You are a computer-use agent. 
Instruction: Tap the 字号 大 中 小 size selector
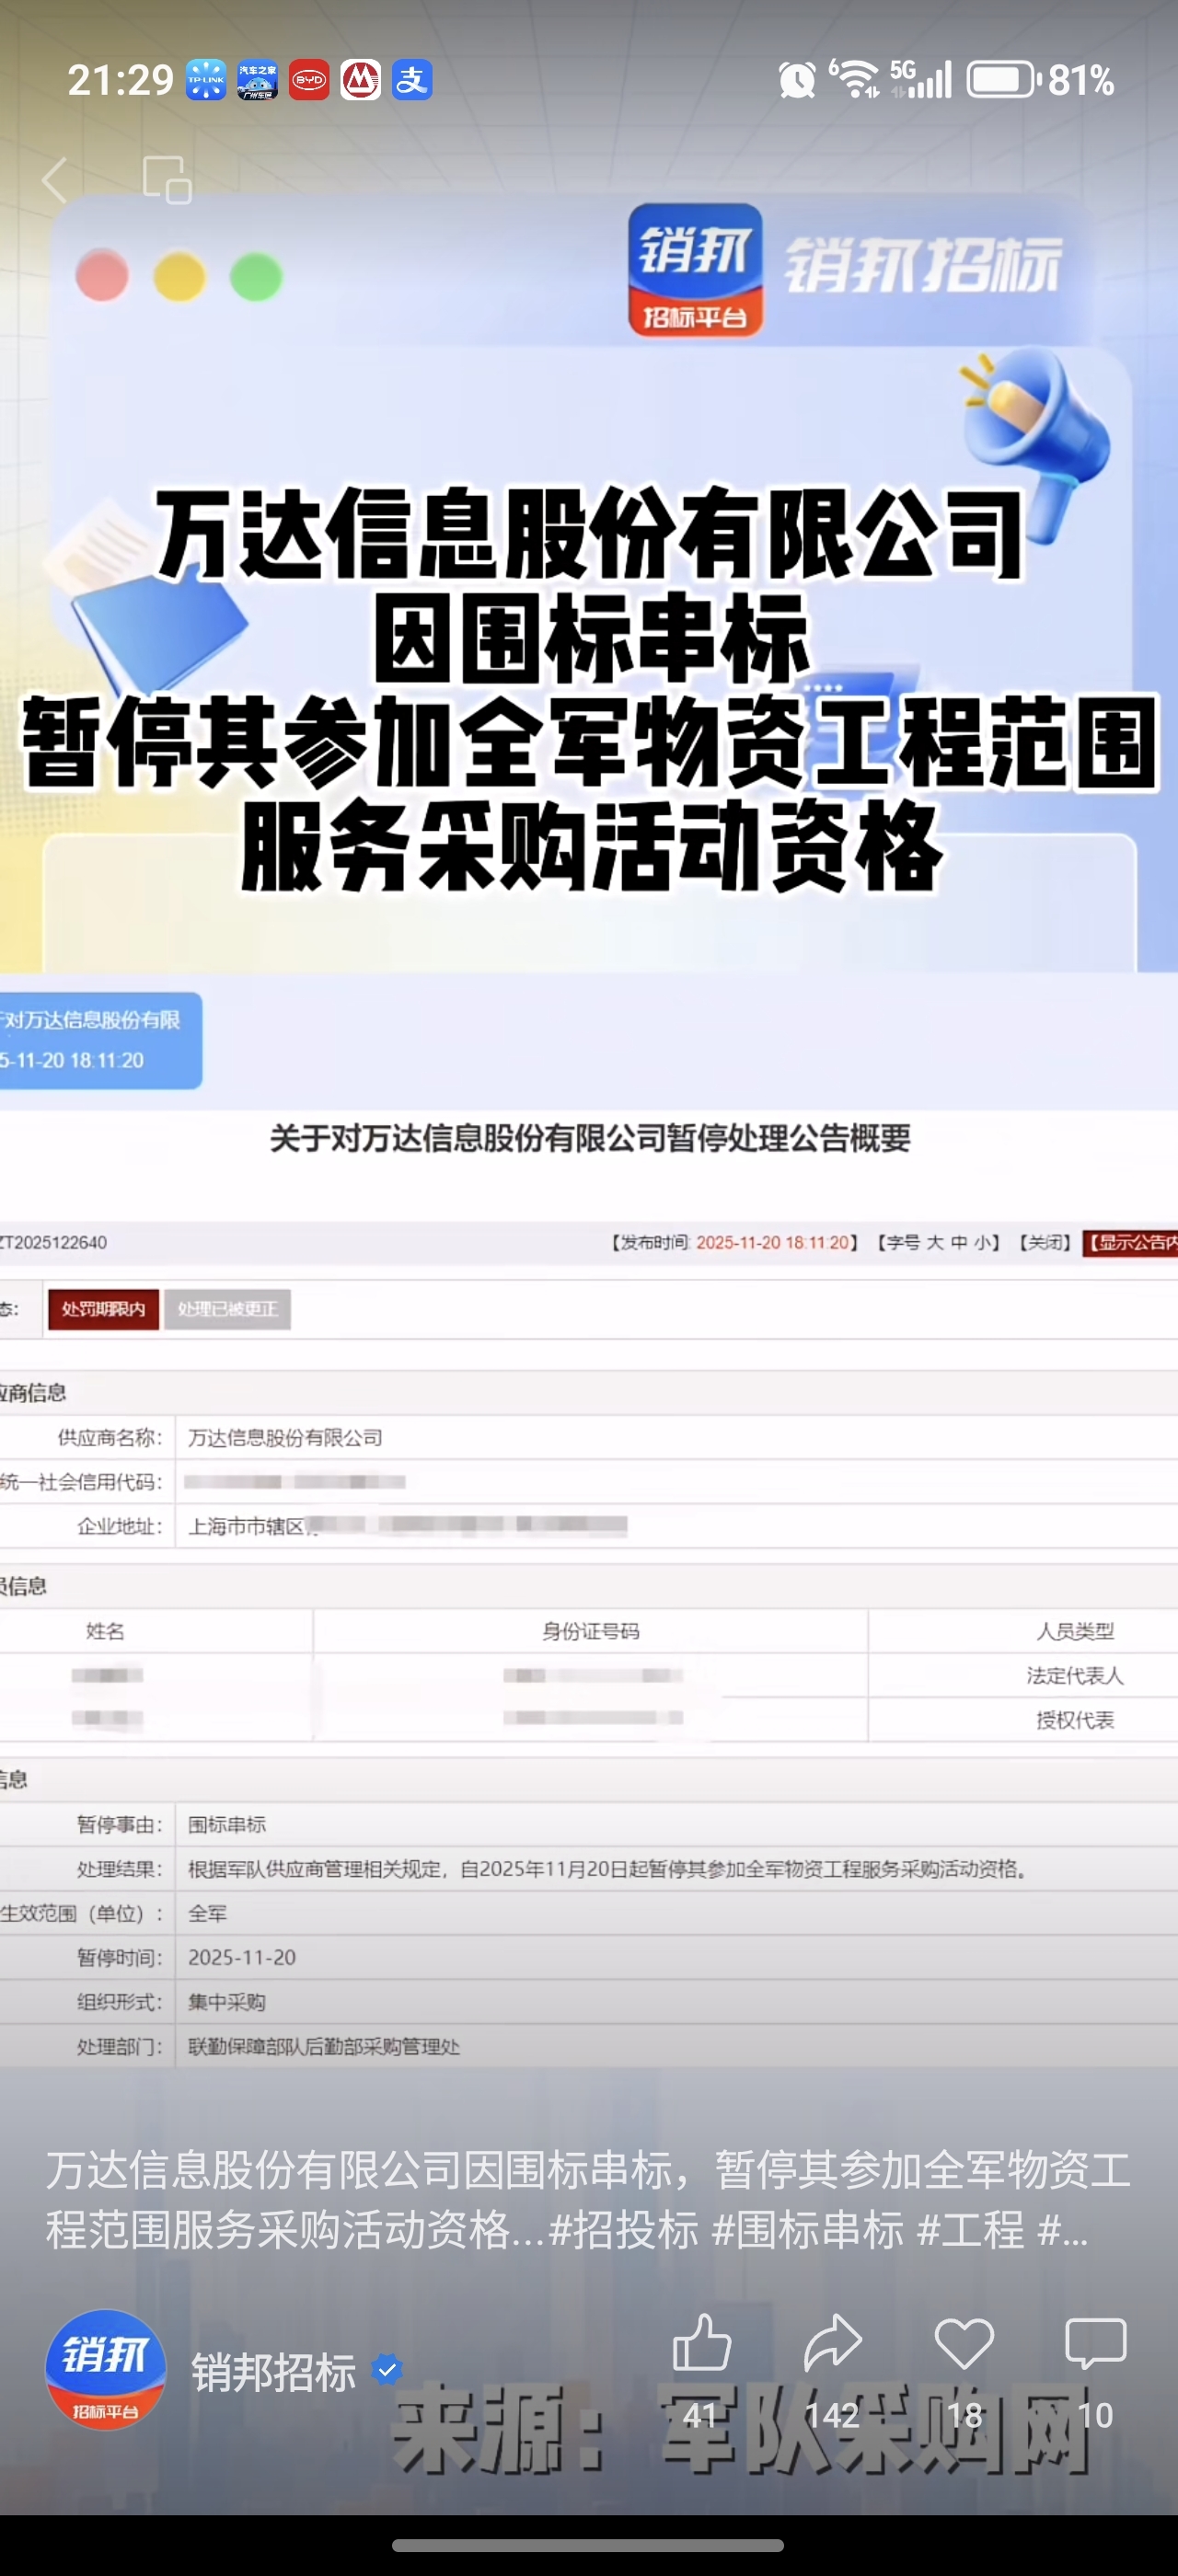point(938,1242)
